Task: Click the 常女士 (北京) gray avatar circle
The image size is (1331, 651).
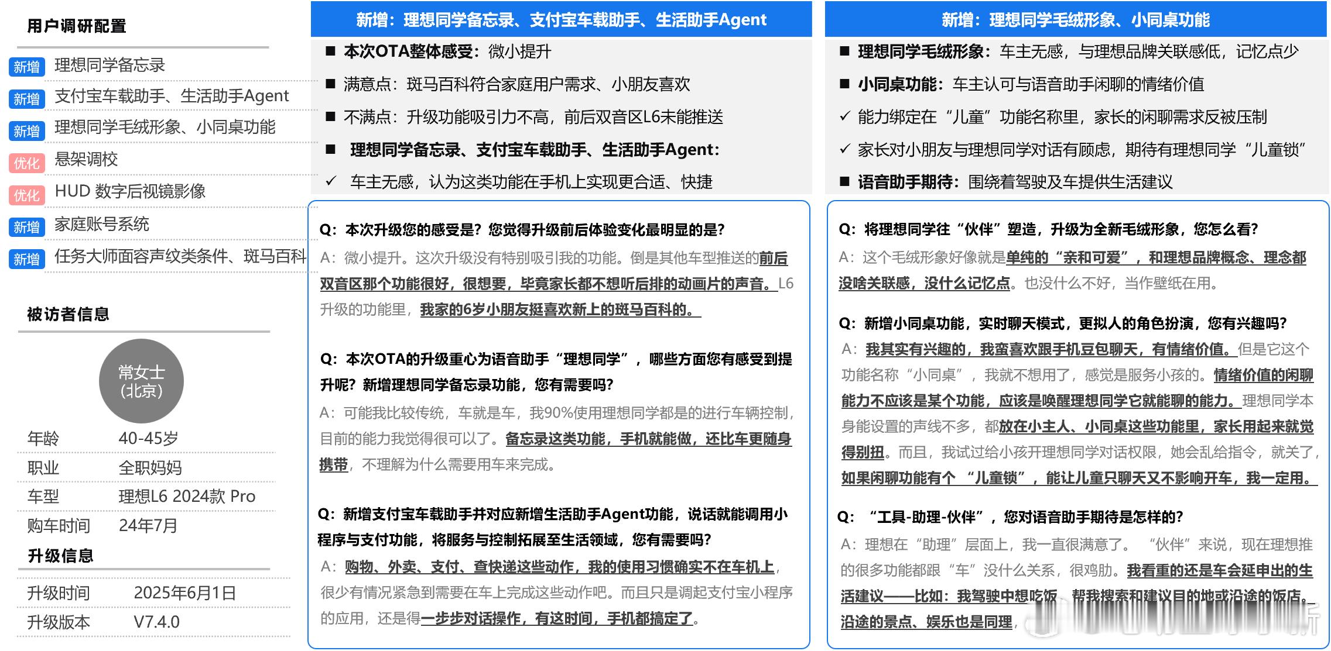Action: tap(142, 381)
